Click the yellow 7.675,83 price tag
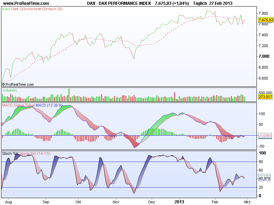This screenshot has height=205, width=274. (266, 20)
